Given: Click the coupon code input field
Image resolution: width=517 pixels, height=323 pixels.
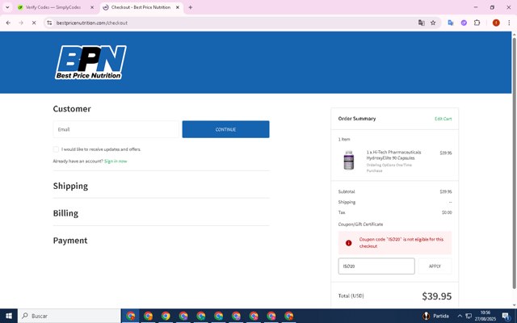Looking at the screenshot, I should [x=376, y=266].
